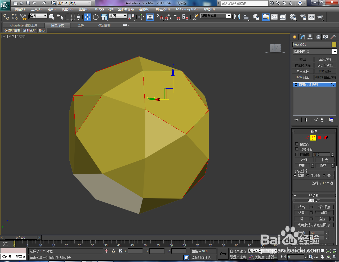Click the Bind to Space Warp icon
This screenshot has height=262, width=339.
tap(23, 17)
